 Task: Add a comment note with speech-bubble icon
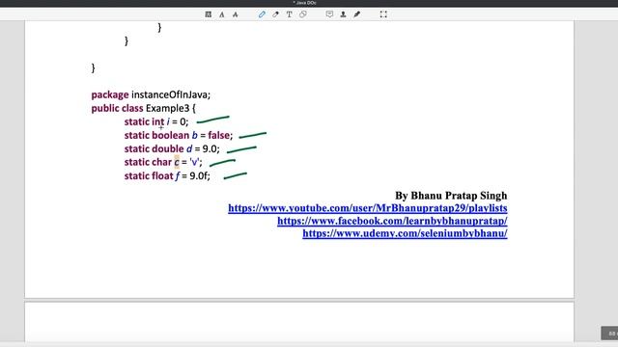(x=329, y=14)
